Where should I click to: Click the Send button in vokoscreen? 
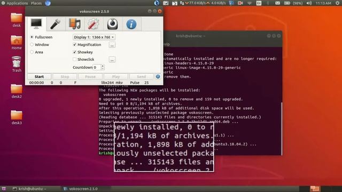coord(141,77)
